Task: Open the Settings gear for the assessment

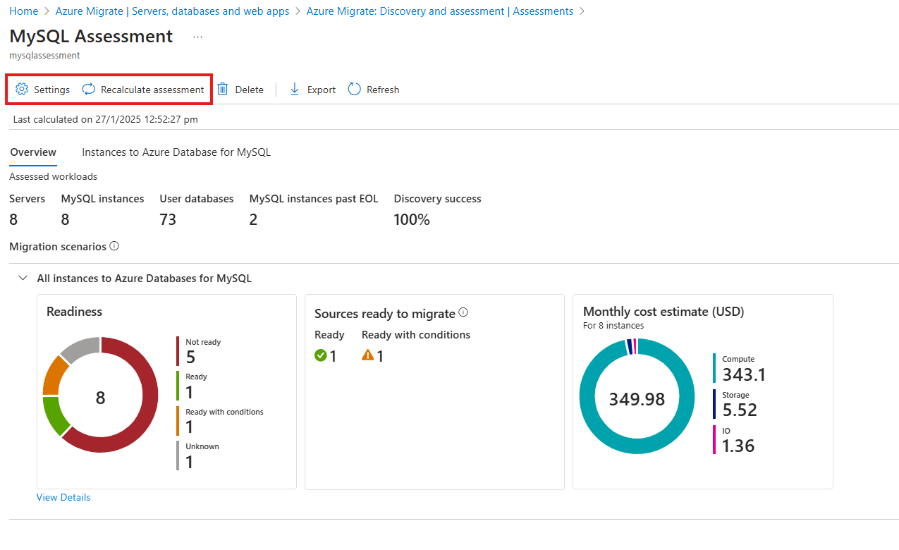Action: pos(21,89)
